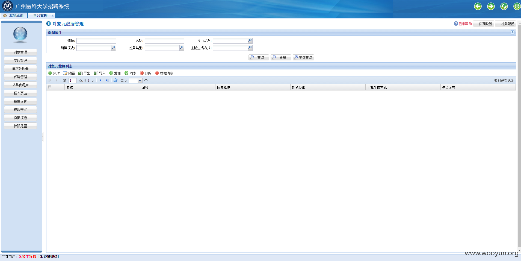Click 导入 in the list toolbar
The image size is (521, 261).
[100, 73]
